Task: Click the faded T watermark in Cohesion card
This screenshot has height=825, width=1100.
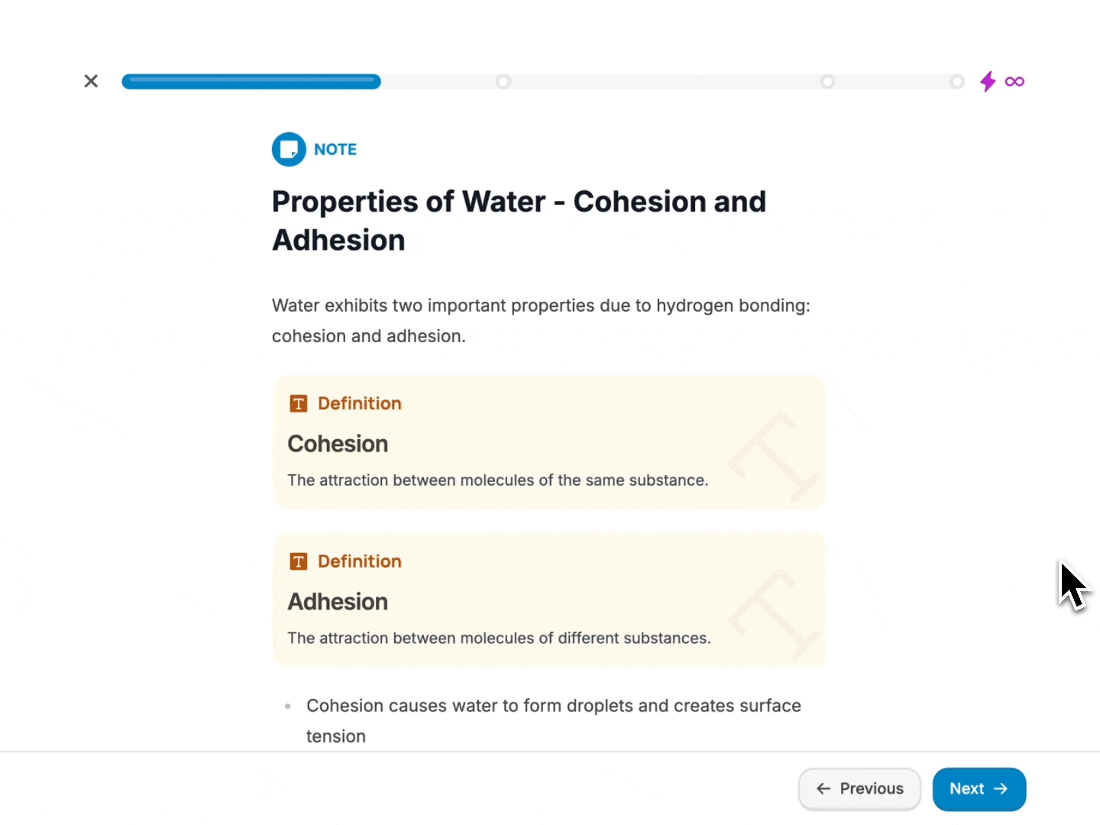Action: [772, 456]
